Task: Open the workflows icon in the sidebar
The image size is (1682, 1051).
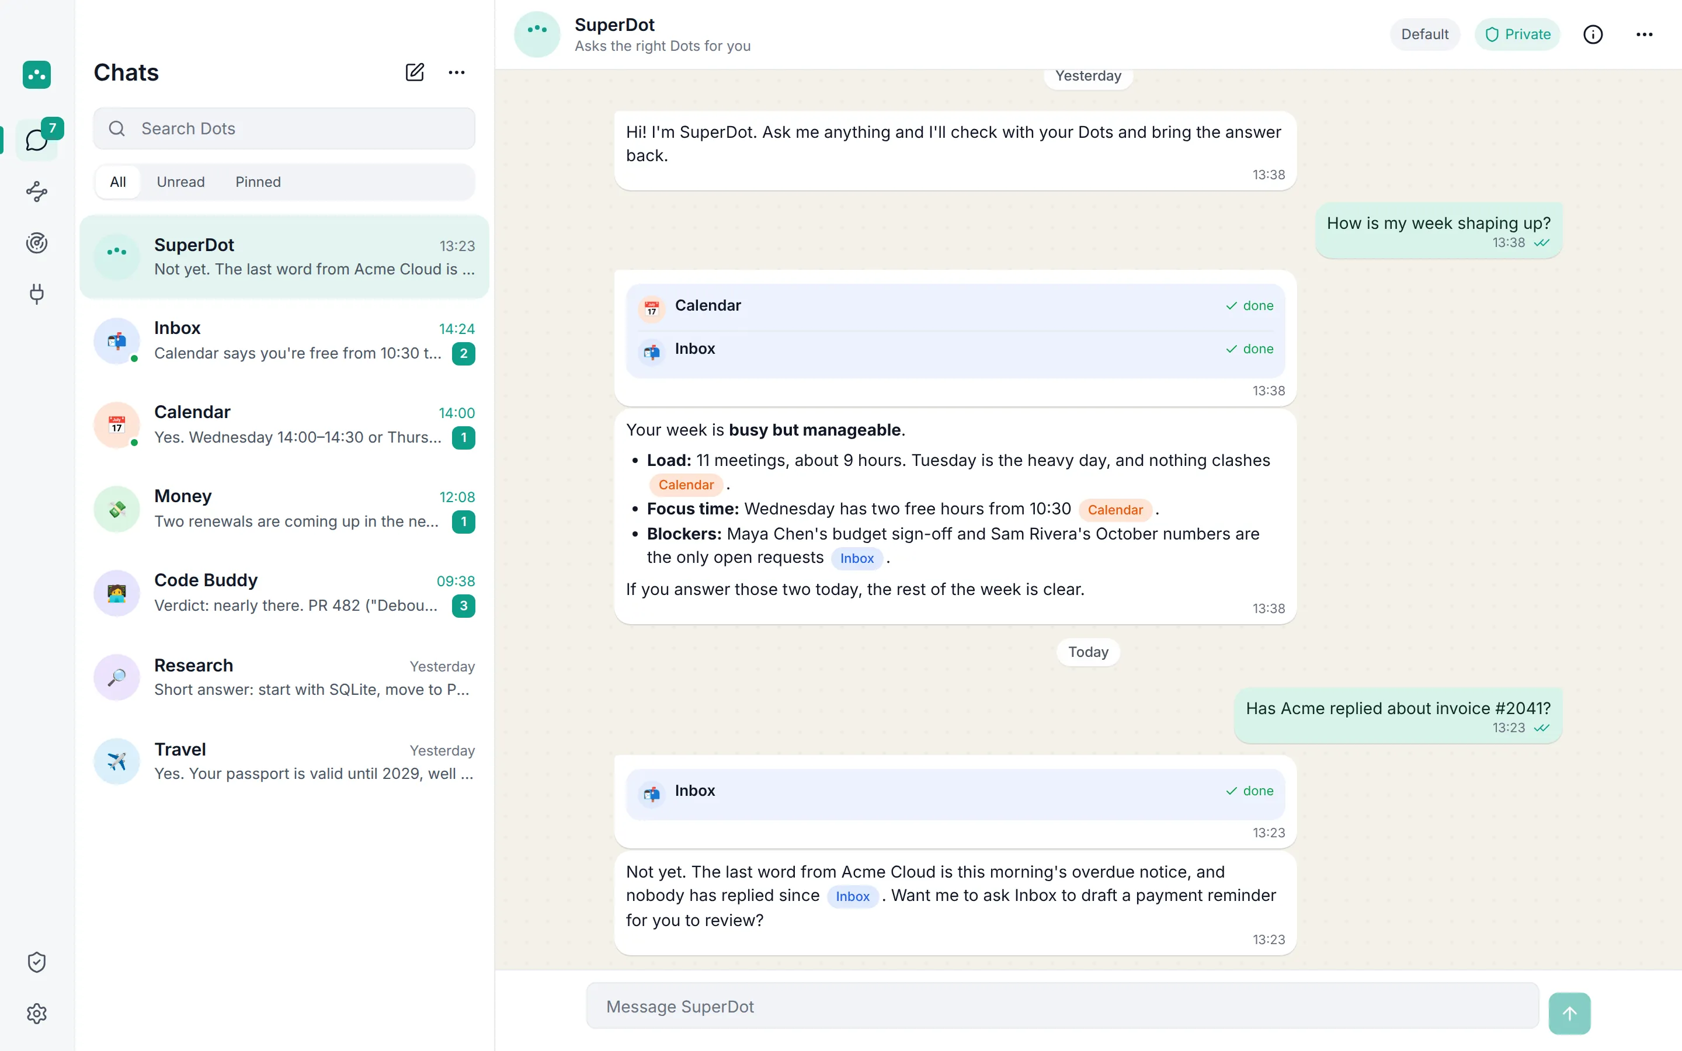Action: click(x=37, y=192)
